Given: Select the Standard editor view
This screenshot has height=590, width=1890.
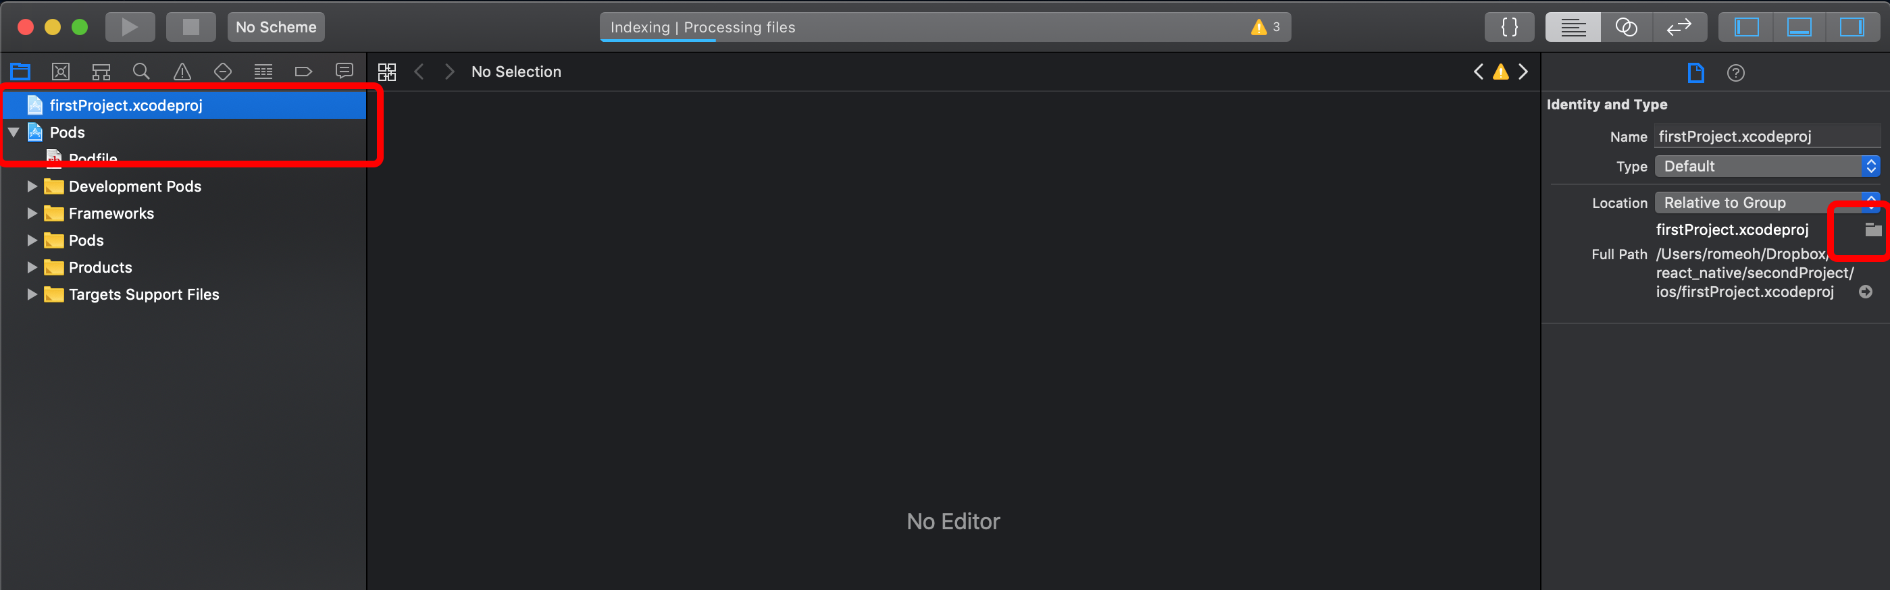Looking at the screenshot, I should pos(1573,27).
